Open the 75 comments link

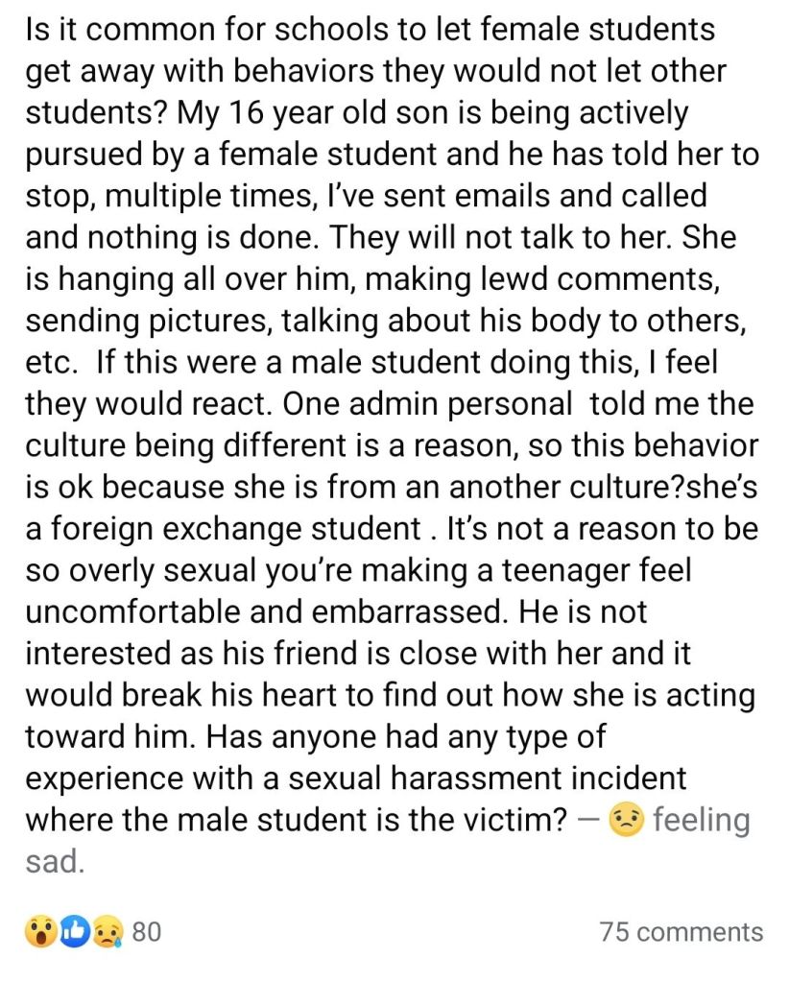click(x=681, y=931)
